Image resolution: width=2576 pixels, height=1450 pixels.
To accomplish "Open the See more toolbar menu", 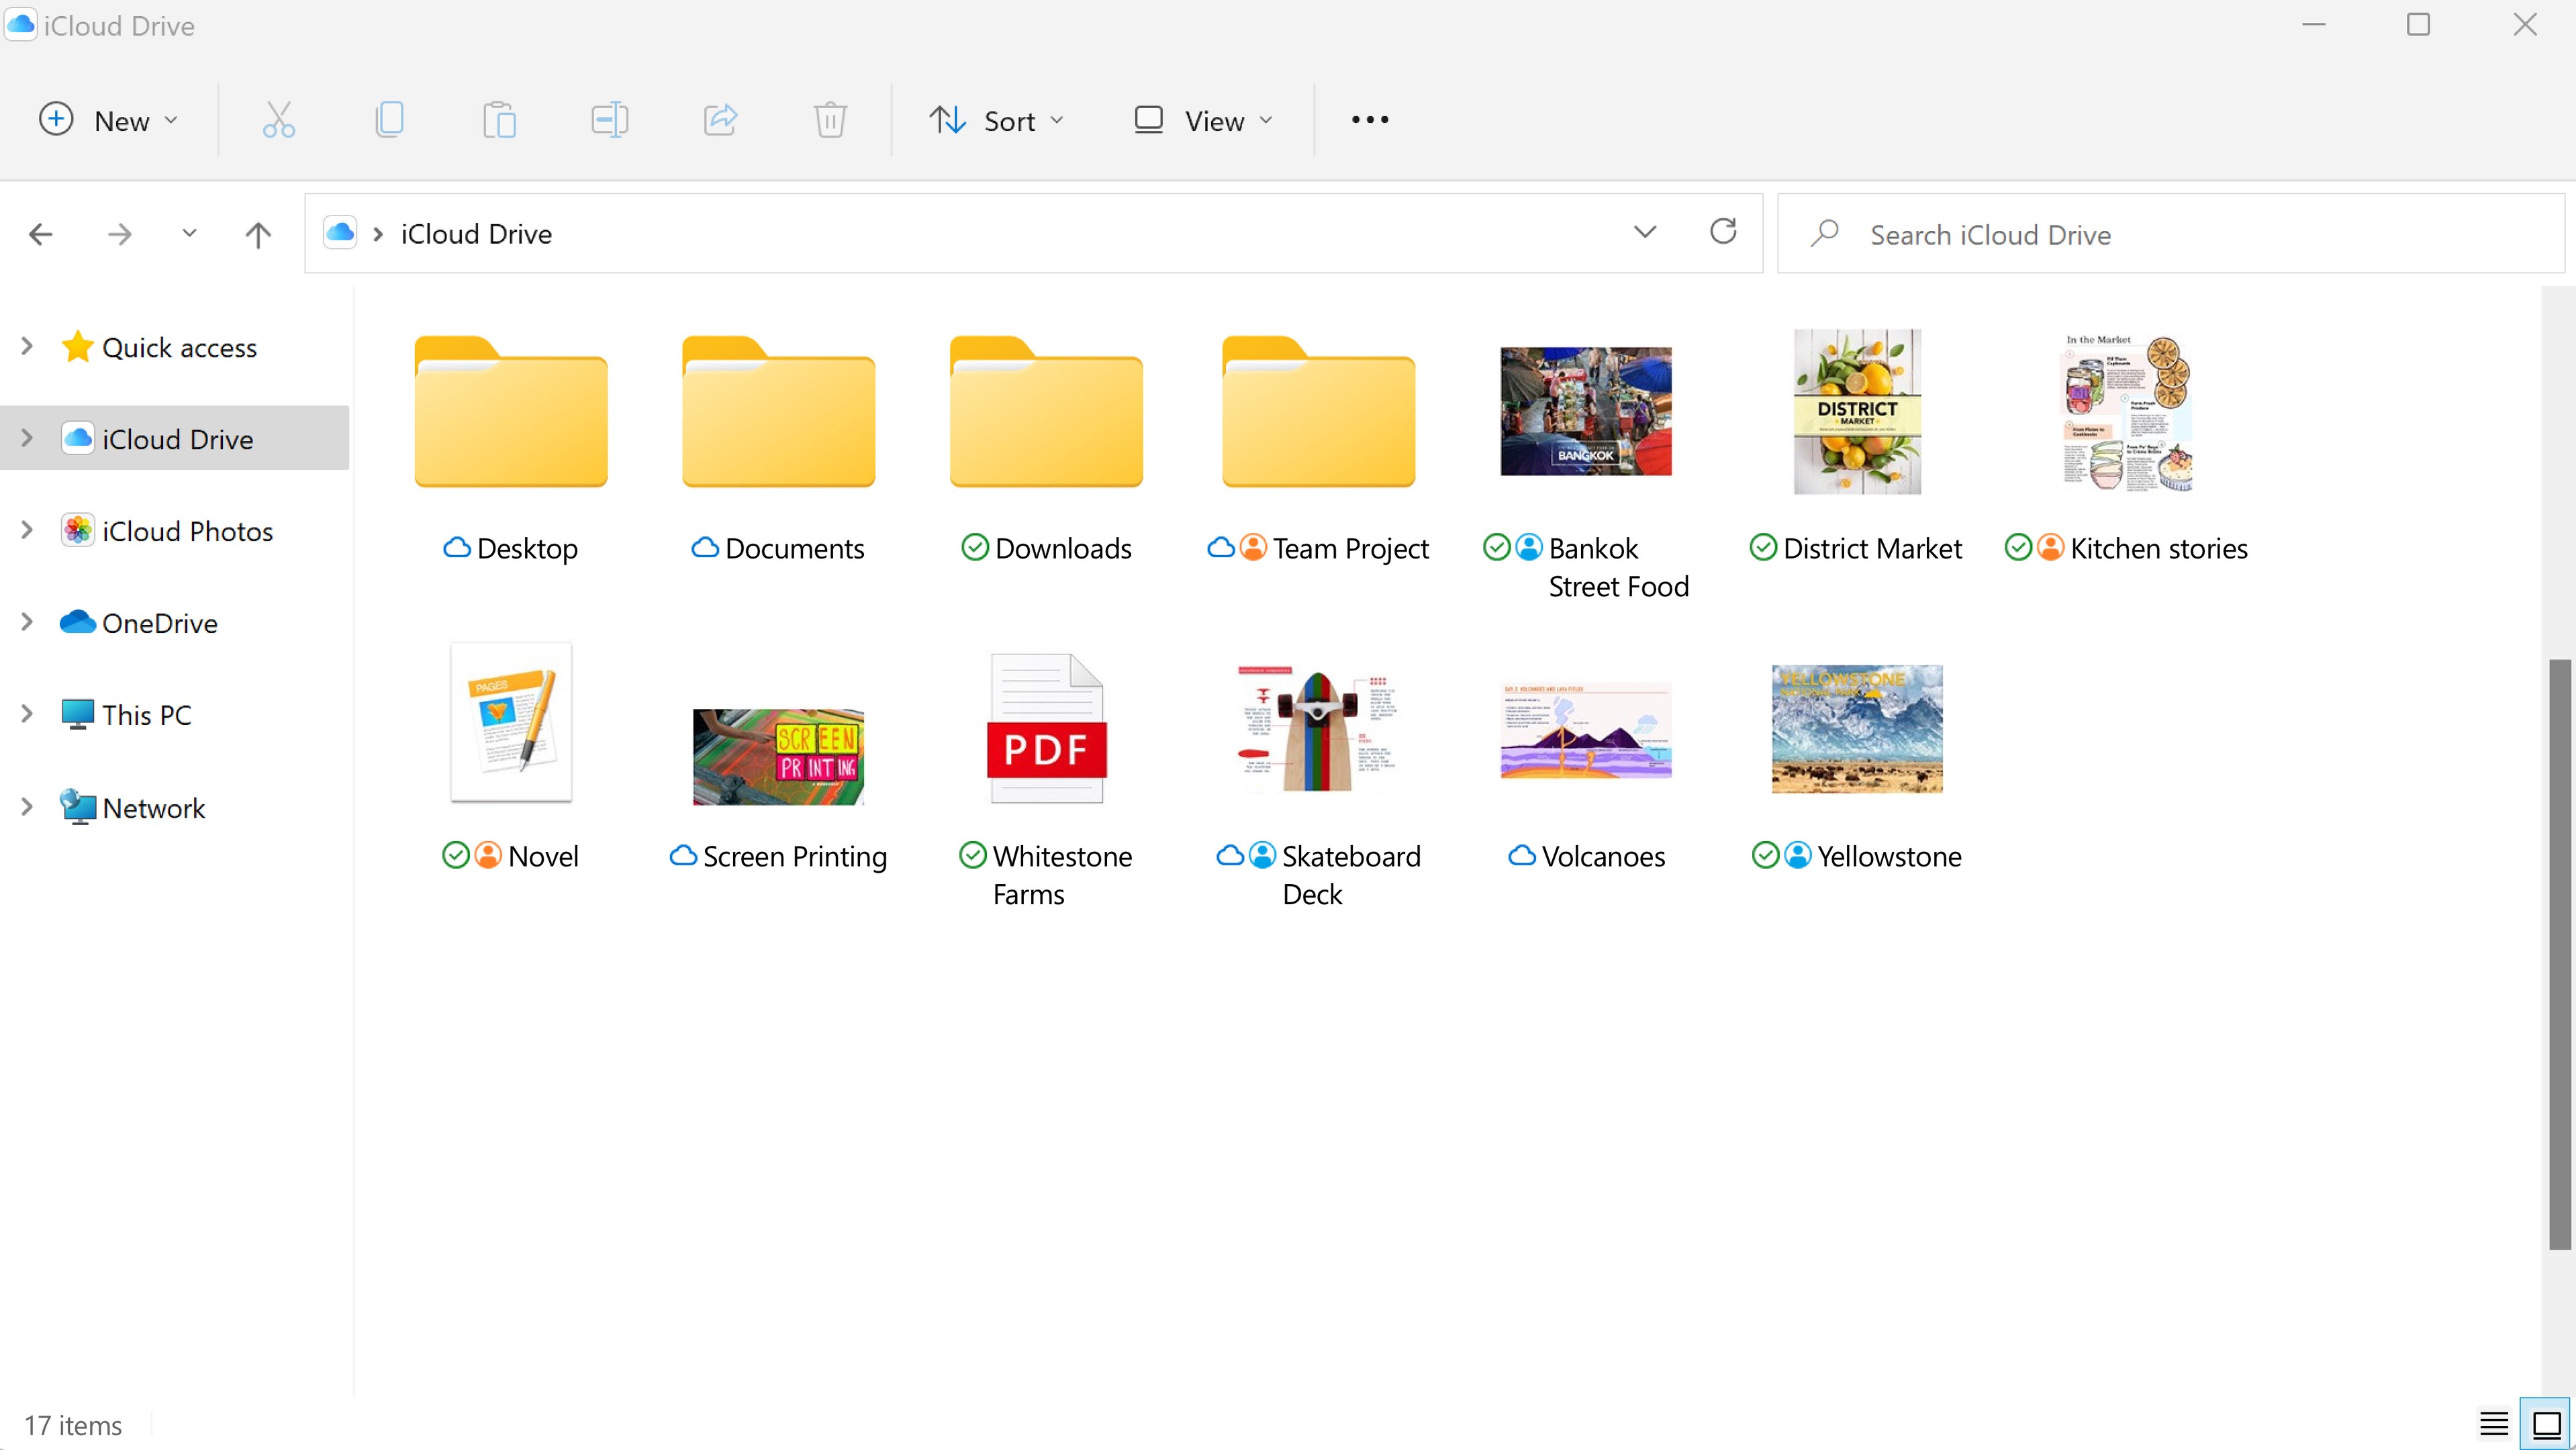I will [x=1368, y=119].
